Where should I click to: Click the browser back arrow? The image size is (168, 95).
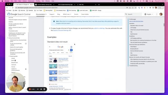(x=7, y=8)
